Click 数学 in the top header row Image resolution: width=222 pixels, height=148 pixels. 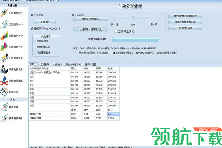point(86,68)
